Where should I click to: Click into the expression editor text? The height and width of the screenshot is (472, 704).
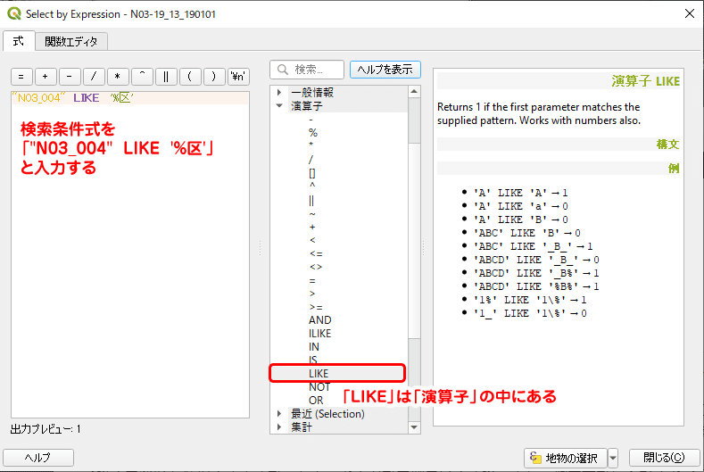coord(130,255)
